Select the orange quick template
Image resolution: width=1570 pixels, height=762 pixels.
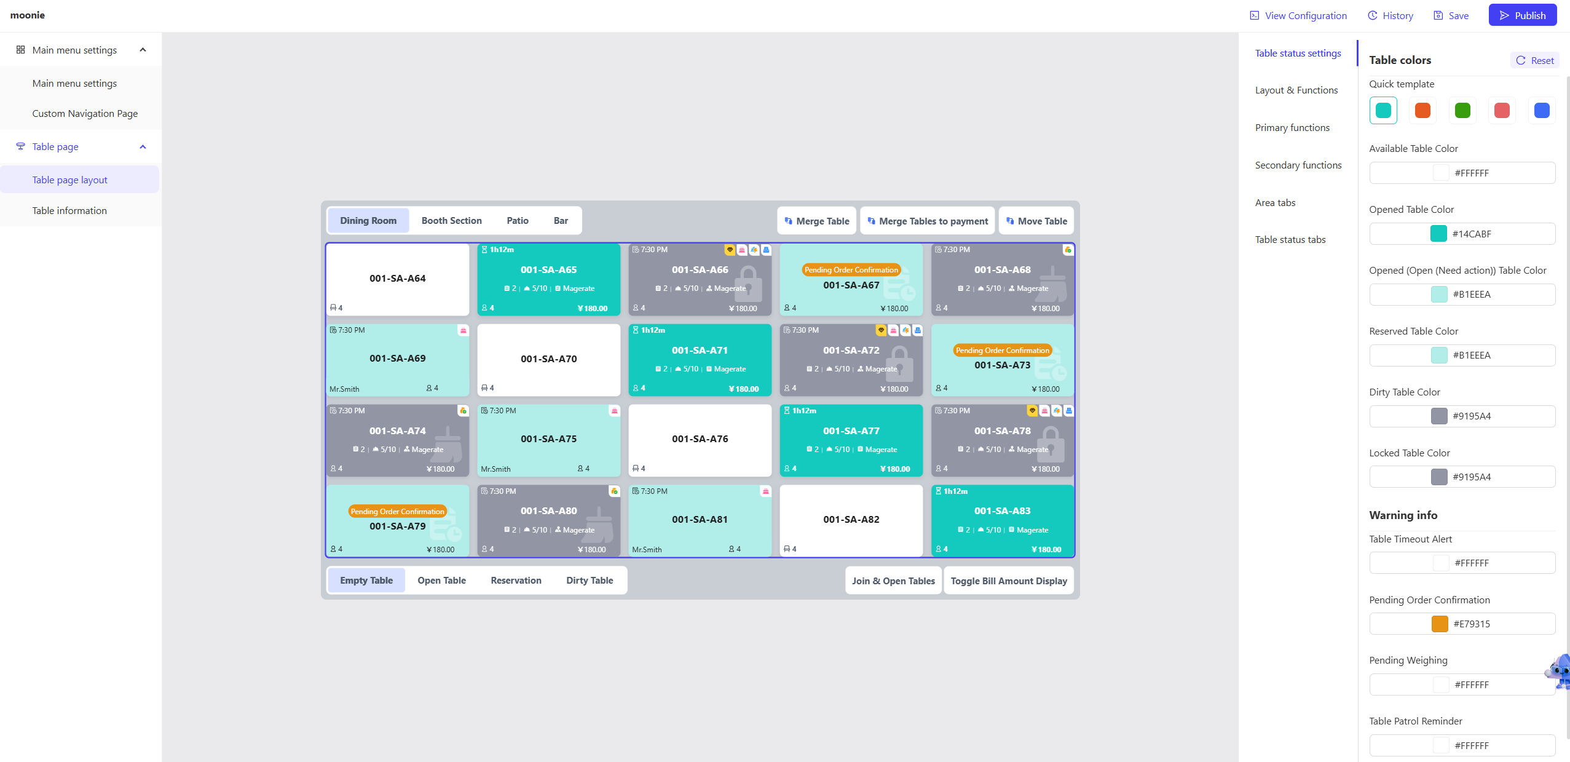click(x=1422, y=111)
